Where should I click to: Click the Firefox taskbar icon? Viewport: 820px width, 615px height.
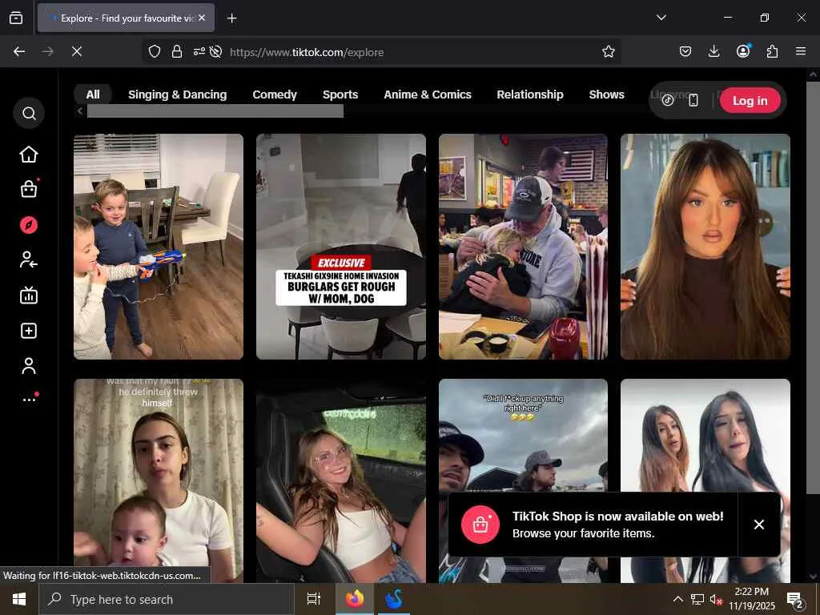354,599
